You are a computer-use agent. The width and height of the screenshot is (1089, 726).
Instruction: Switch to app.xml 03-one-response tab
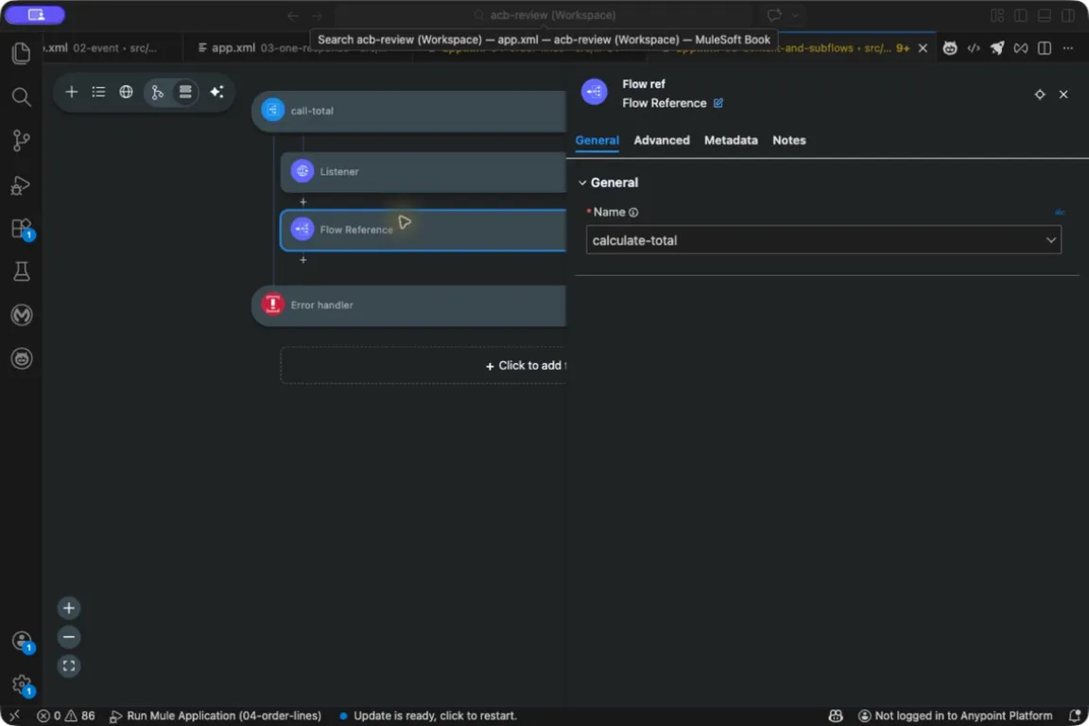point(290,48)
